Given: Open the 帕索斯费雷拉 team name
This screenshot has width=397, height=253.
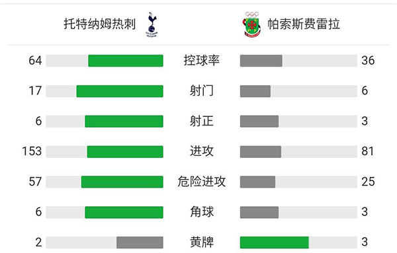Looking at the screenshot, I should (x=304, y=24).
